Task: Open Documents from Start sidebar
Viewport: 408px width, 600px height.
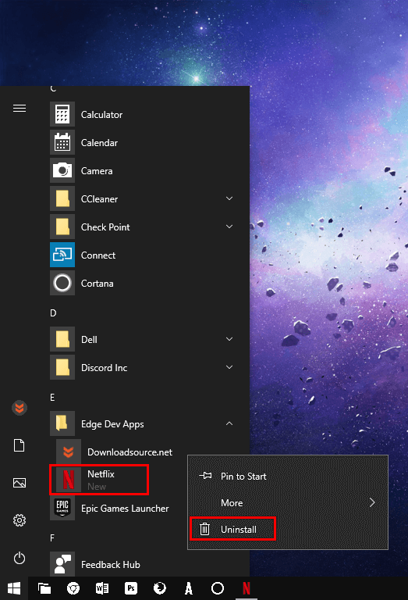Action: click(20, 445)
